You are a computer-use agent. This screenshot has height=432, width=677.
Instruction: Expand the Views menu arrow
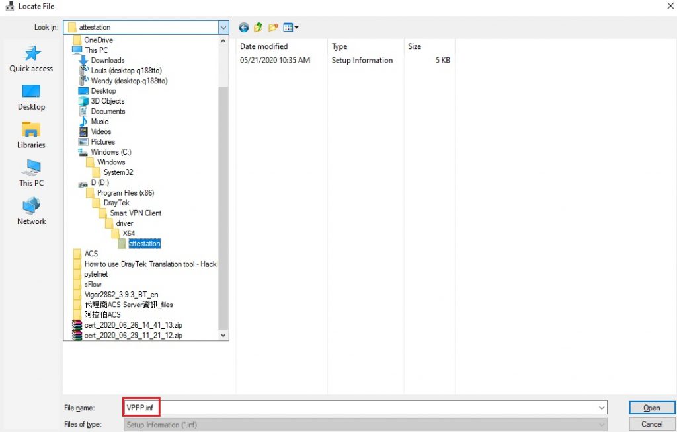[x=296, y=27]
